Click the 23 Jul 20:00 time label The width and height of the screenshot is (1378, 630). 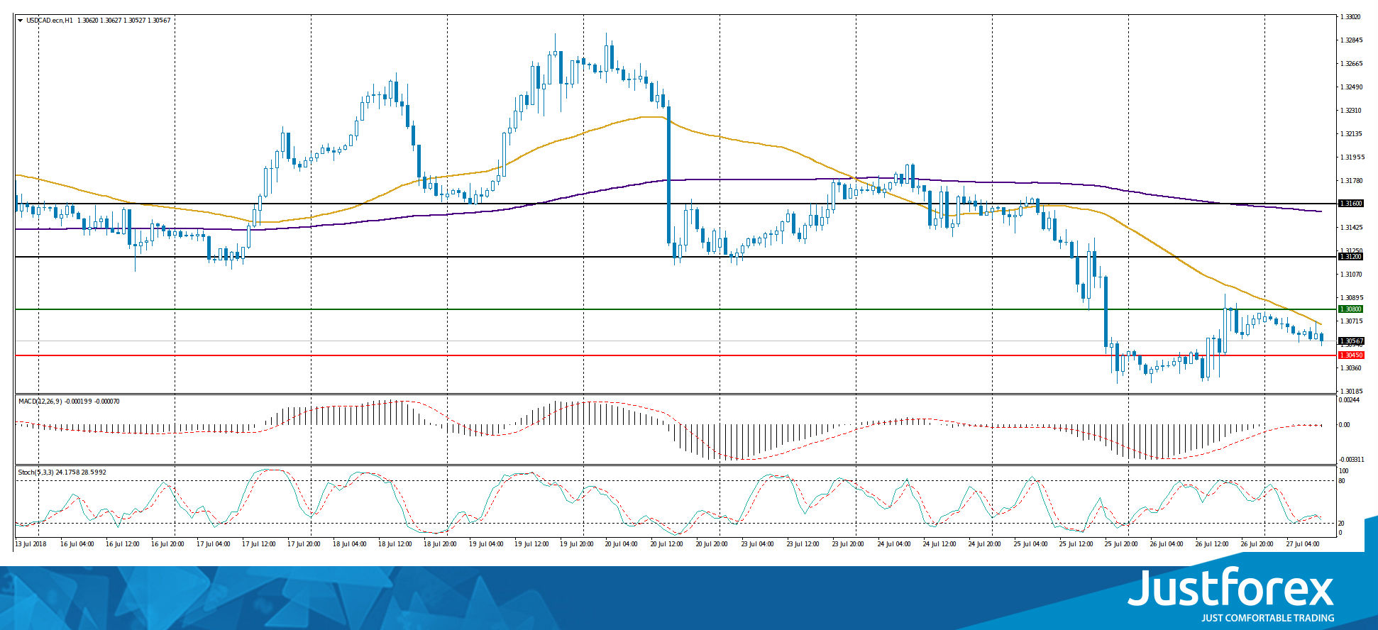849,544
